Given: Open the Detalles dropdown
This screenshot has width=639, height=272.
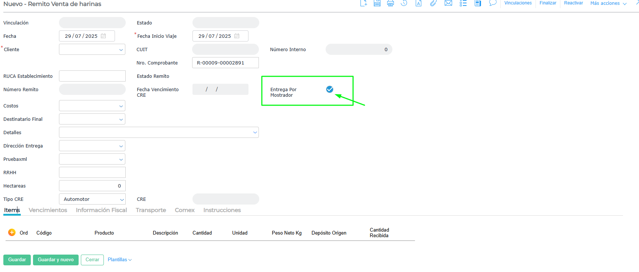Looking at the screenshot, I should (x=255, y=133).
